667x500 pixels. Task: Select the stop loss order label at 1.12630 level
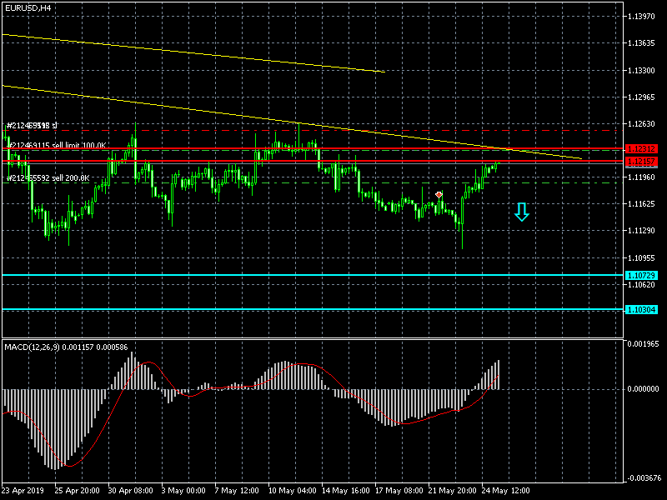coord(32,126)
